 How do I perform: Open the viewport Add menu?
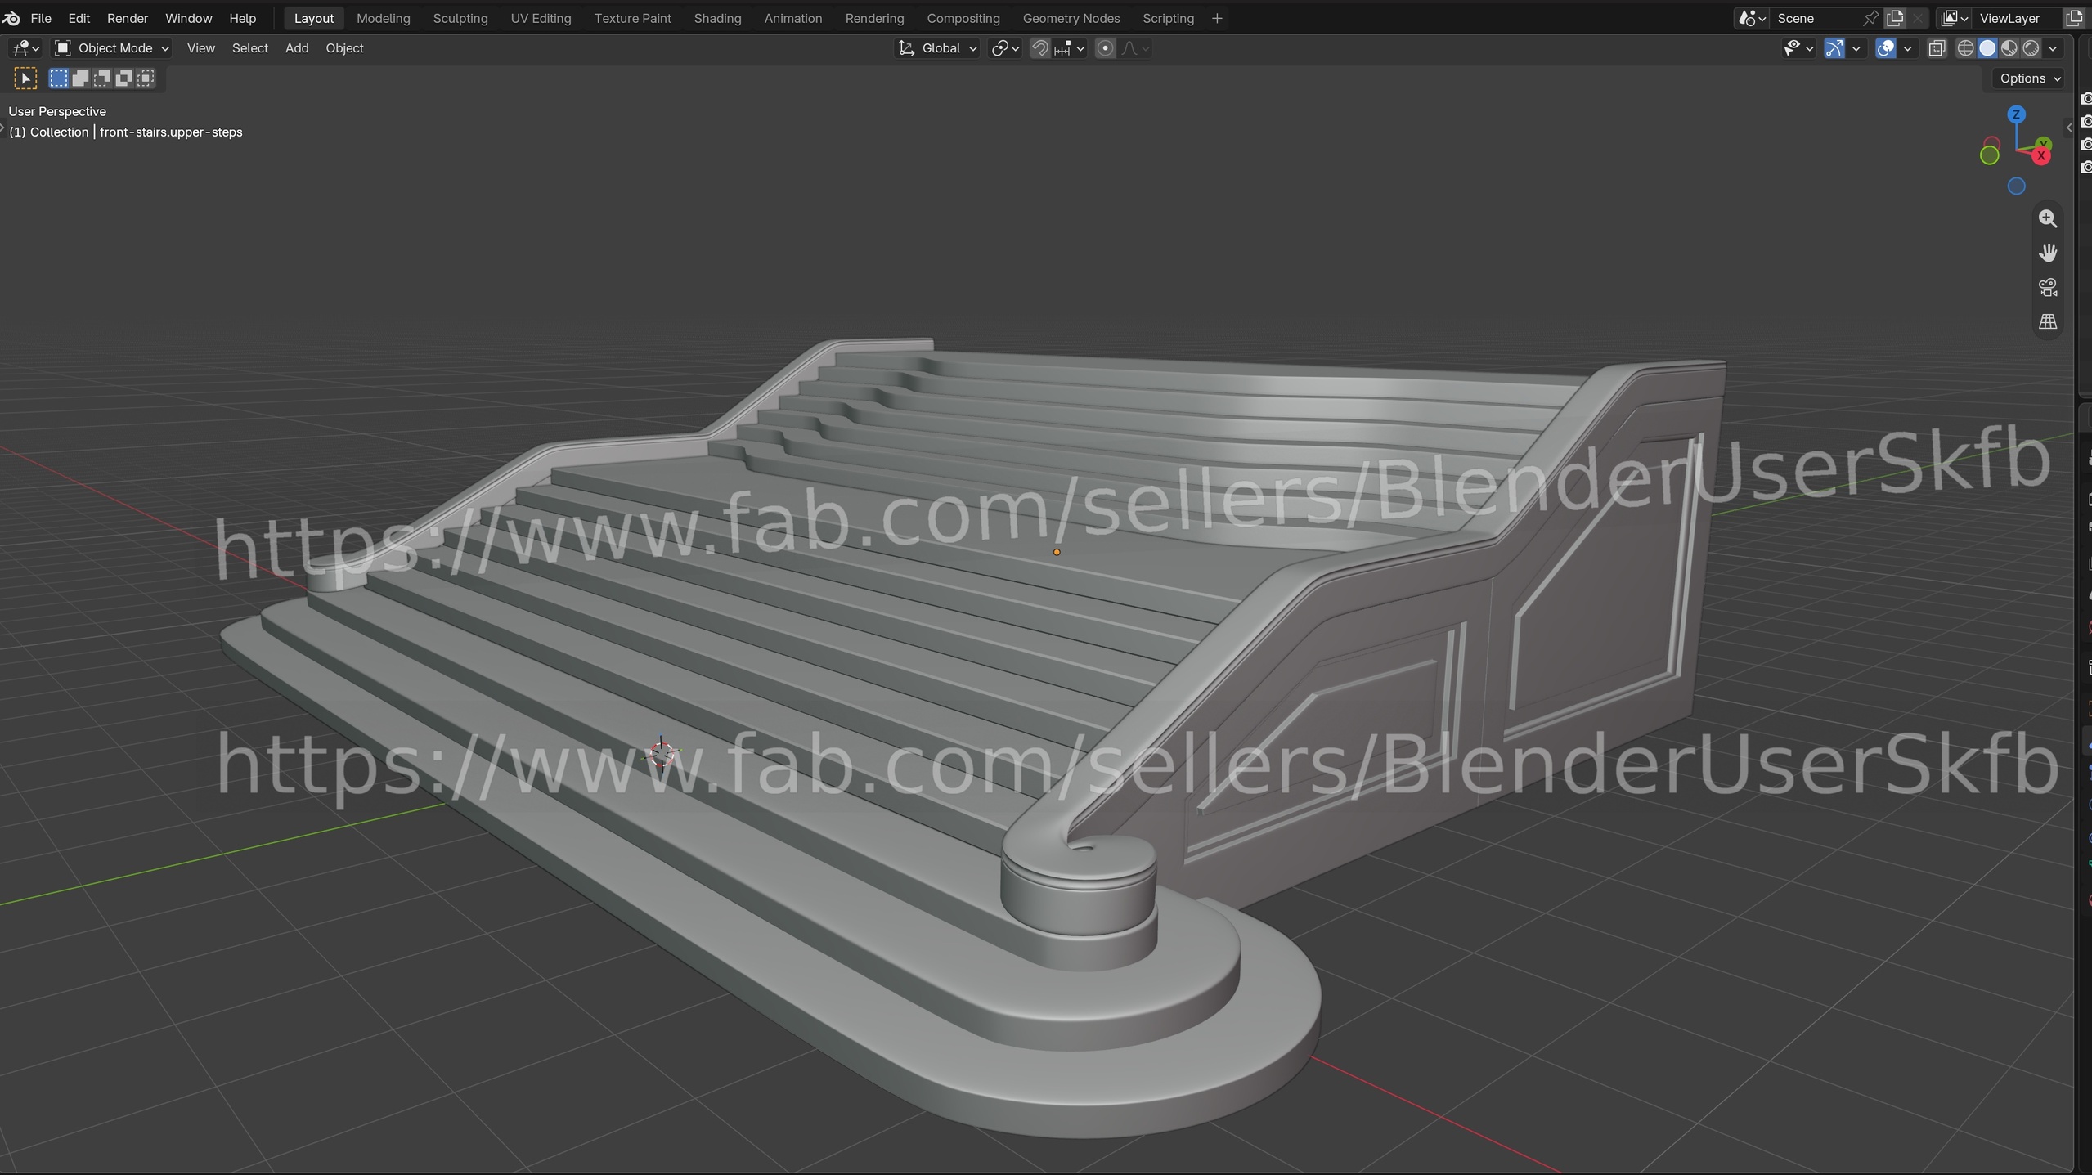(297, 48)
